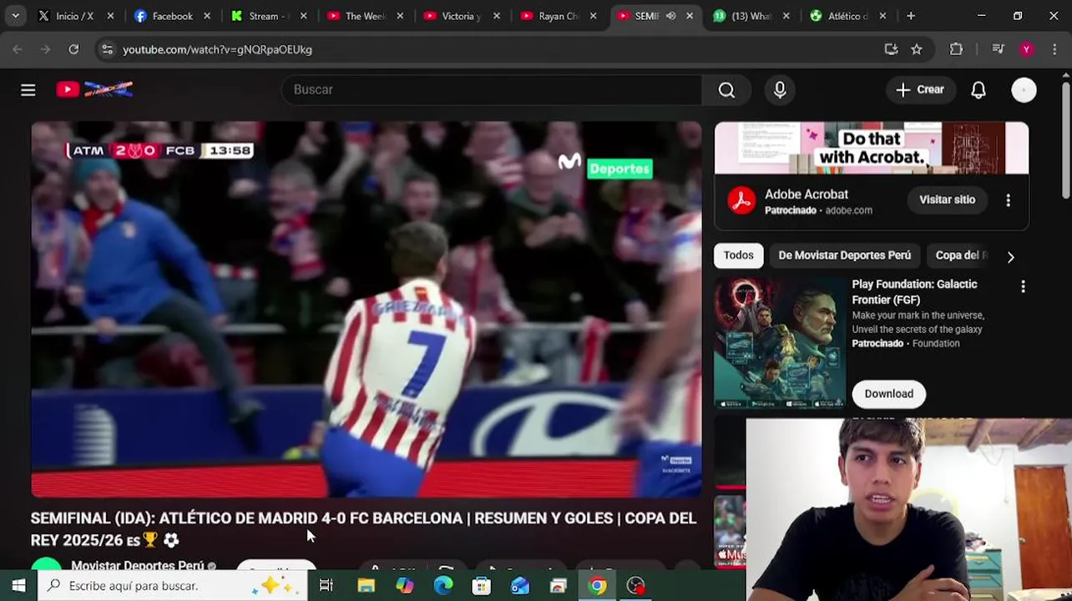Switch to the Rayan Ch YouTube tab

coord(559,16)
